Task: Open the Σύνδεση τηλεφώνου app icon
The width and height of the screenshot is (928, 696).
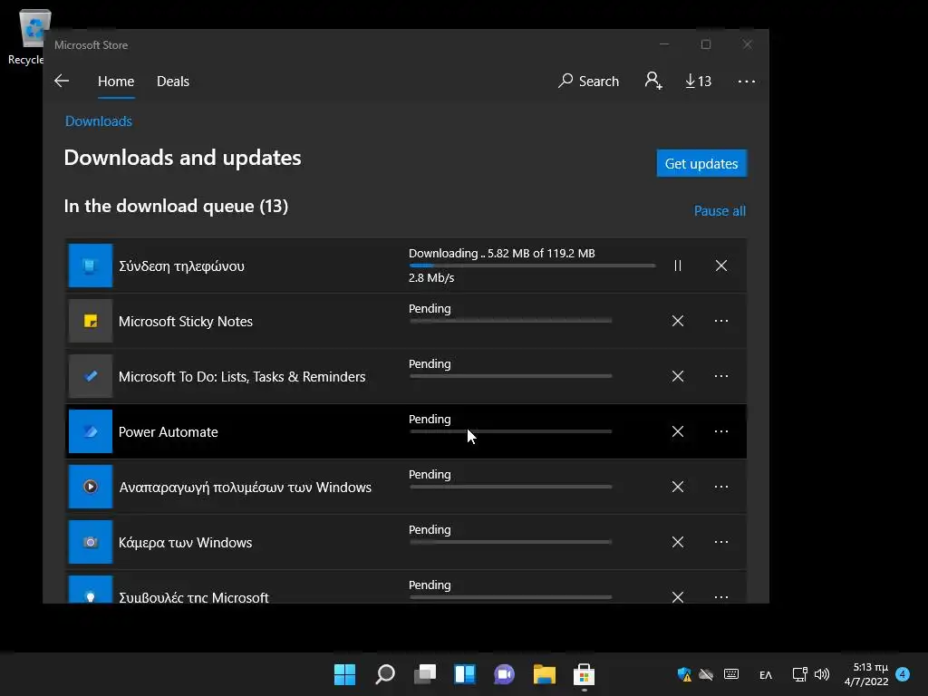Action: coord(91,266)
